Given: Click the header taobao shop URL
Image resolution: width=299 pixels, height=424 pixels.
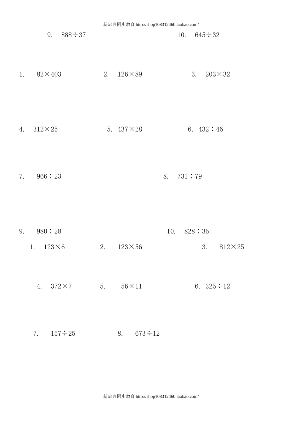Looking at the screenshot, I should click(x=167, y=25).
